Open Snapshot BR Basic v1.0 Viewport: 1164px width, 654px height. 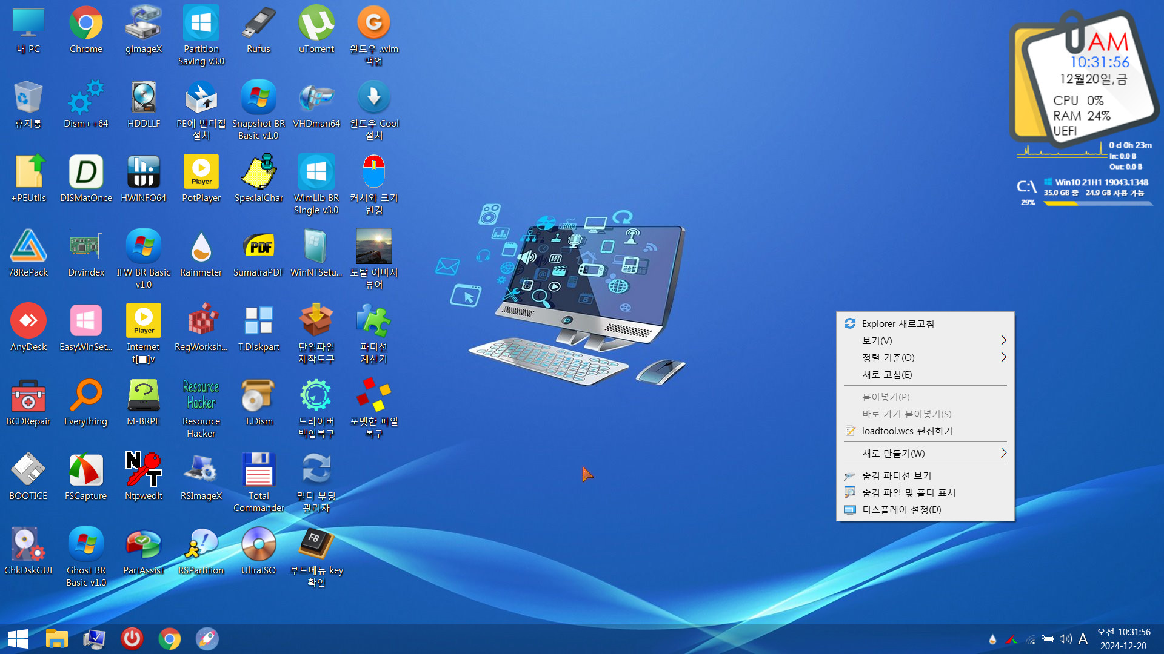coord(258,110)
